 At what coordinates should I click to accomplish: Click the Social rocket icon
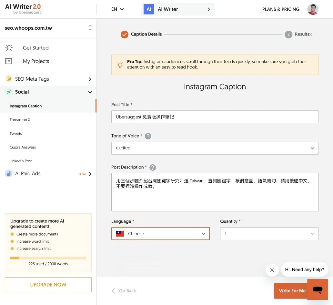coord(8,92)
